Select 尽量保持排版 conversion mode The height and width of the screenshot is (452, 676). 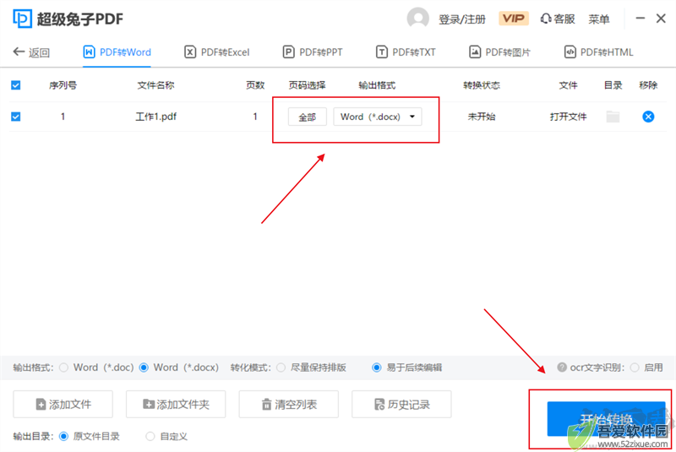tap(281, 368)
